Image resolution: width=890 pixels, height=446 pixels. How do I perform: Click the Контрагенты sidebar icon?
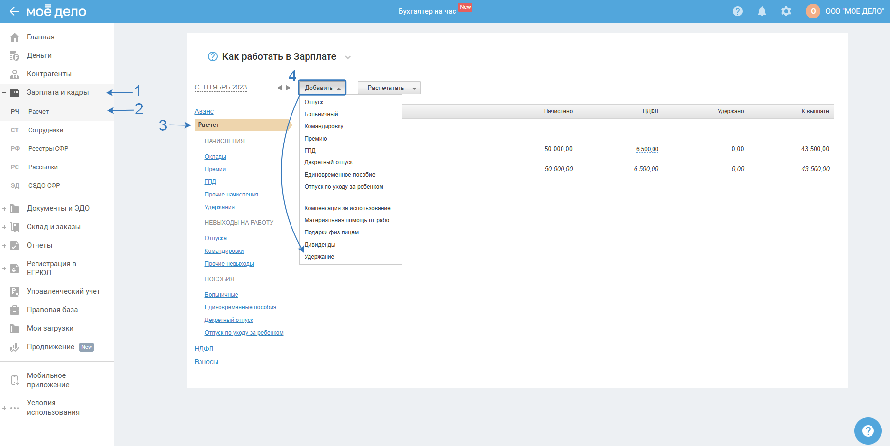15,74
